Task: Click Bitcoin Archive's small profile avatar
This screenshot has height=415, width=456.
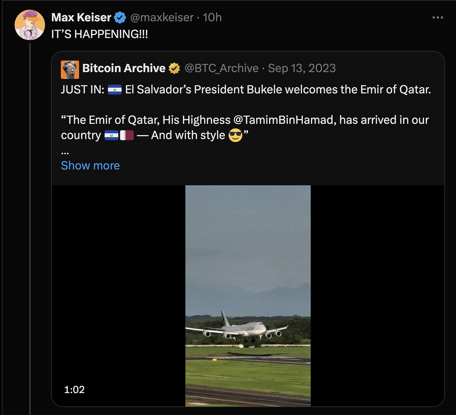Action: click(70, 70)
